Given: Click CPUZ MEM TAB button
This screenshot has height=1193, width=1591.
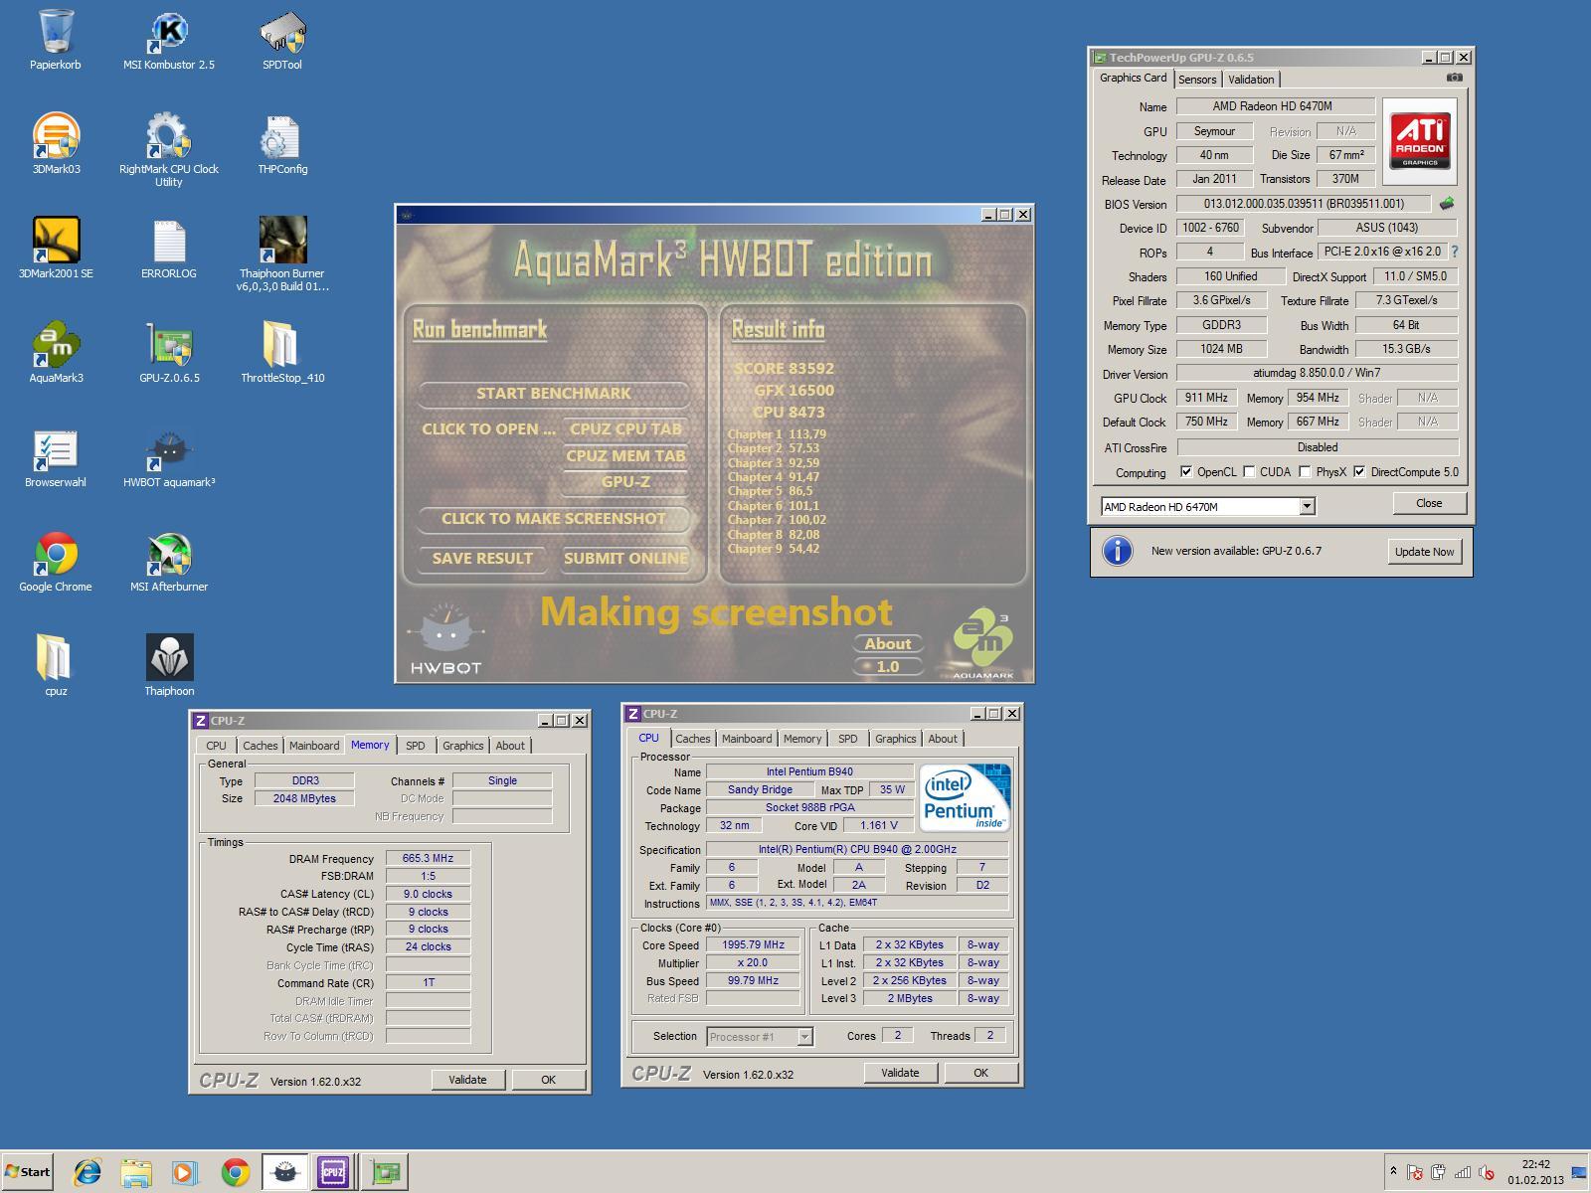Looking at the screenshot, I should [625, 456].
